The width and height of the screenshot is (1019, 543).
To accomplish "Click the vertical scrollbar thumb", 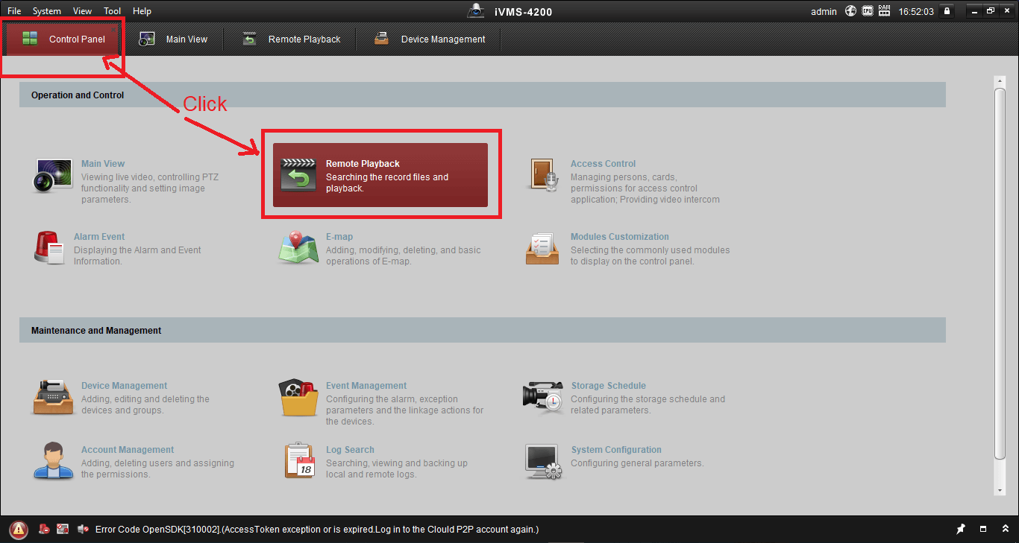I will (x=1000, y=274).
